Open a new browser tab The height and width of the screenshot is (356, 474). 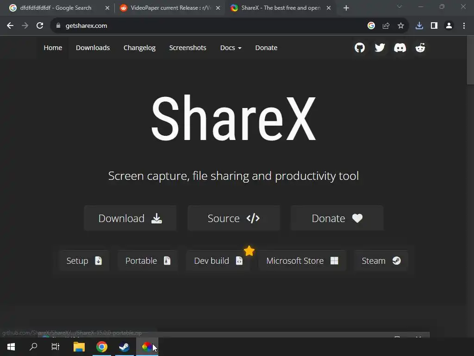[x=346, y=8]
